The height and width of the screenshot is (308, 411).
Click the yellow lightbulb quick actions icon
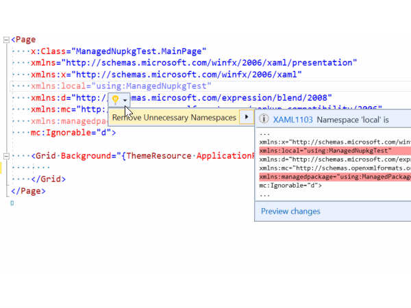115,99
